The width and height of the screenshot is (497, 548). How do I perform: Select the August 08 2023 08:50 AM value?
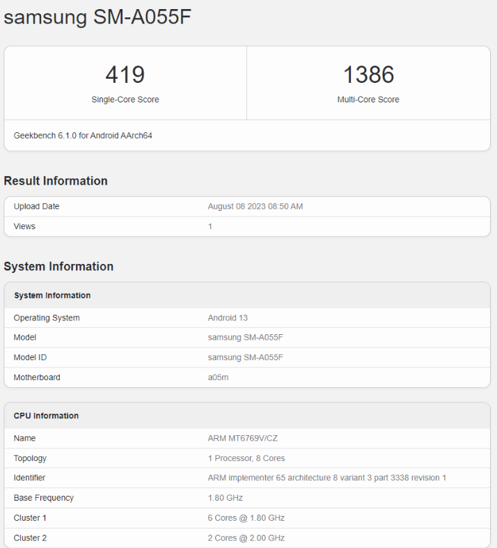255,206
